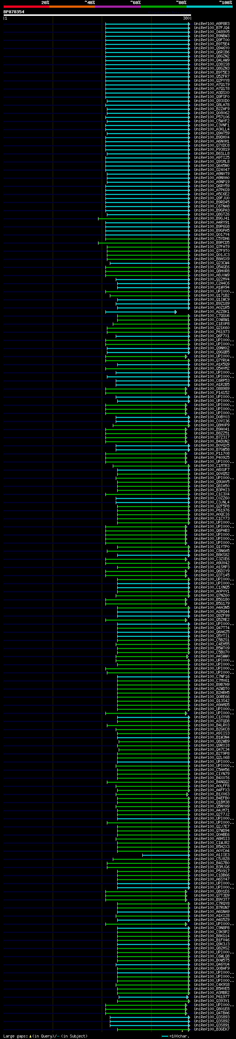Screen dimensions: 236x1039
Task: Select label UniRef100_A3DSX0
Action: (x=211, y=93)
